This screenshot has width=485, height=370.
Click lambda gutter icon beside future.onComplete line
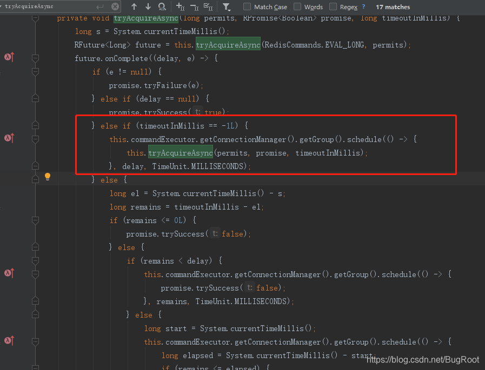coord(9,57)
